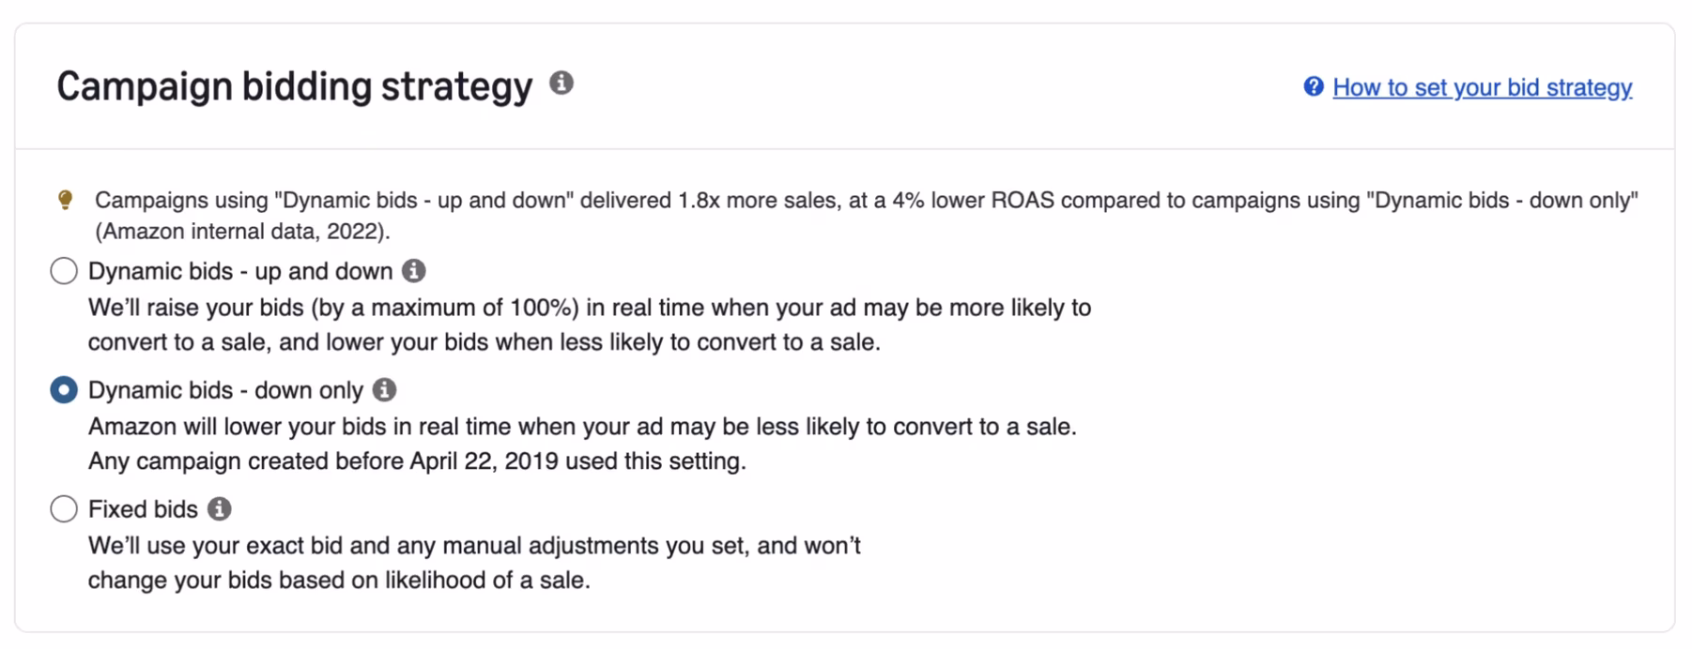
Task: Click the Dynamic bids - up and down label
Action: [240, 271]
